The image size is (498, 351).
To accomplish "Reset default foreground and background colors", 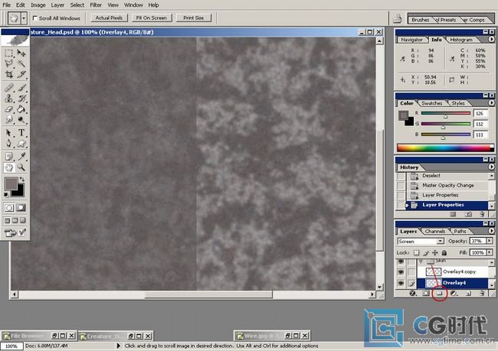I will (x=6, y=194).
